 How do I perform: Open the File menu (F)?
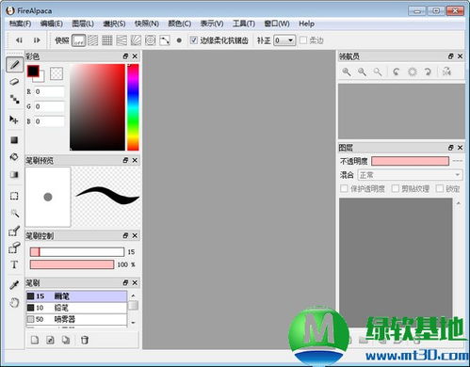20,24
